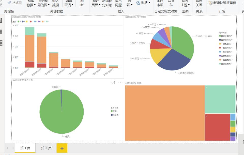The image size is (244, 155).
Task: Click the Format Painter (格式刷) icon
Action: 10,3
